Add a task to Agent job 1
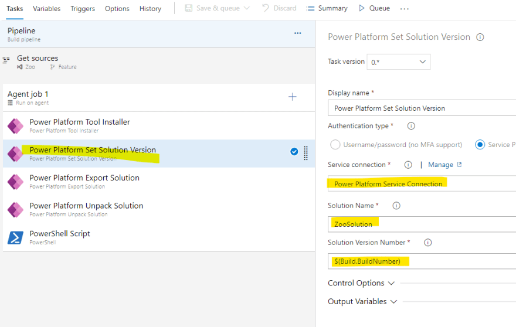 (292, 97)
